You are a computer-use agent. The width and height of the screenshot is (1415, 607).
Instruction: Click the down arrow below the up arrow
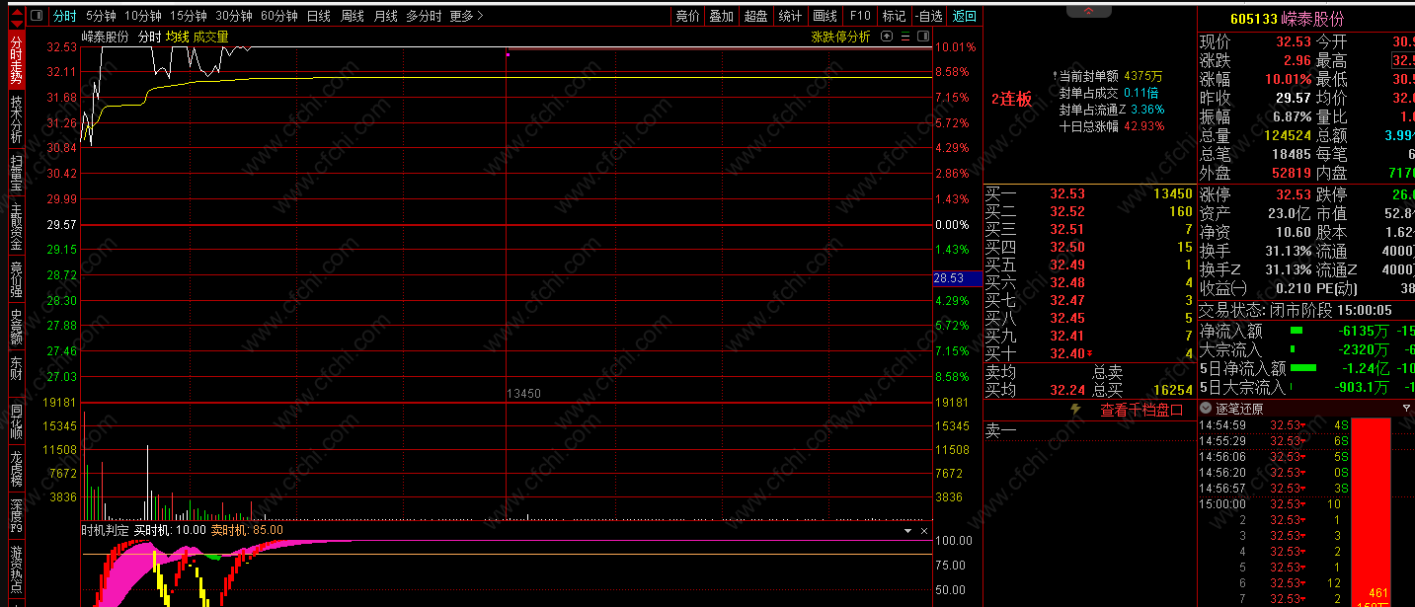tap(16, 24)
